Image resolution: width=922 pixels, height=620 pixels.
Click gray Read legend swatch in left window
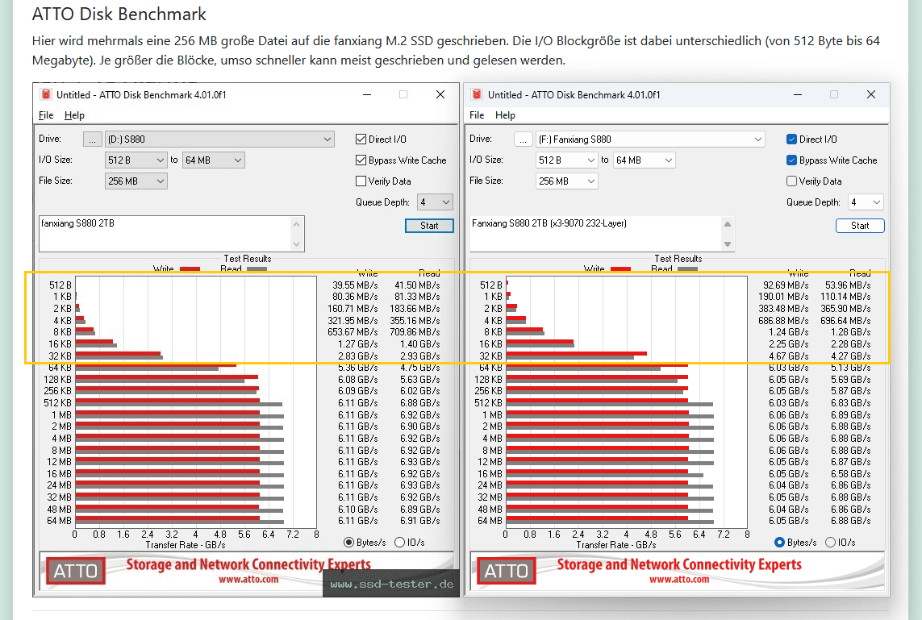(257, 269)
